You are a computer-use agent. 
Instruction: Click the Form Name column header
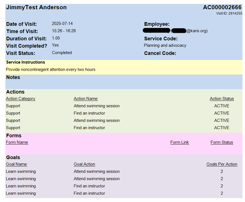[x=17, y=142]
